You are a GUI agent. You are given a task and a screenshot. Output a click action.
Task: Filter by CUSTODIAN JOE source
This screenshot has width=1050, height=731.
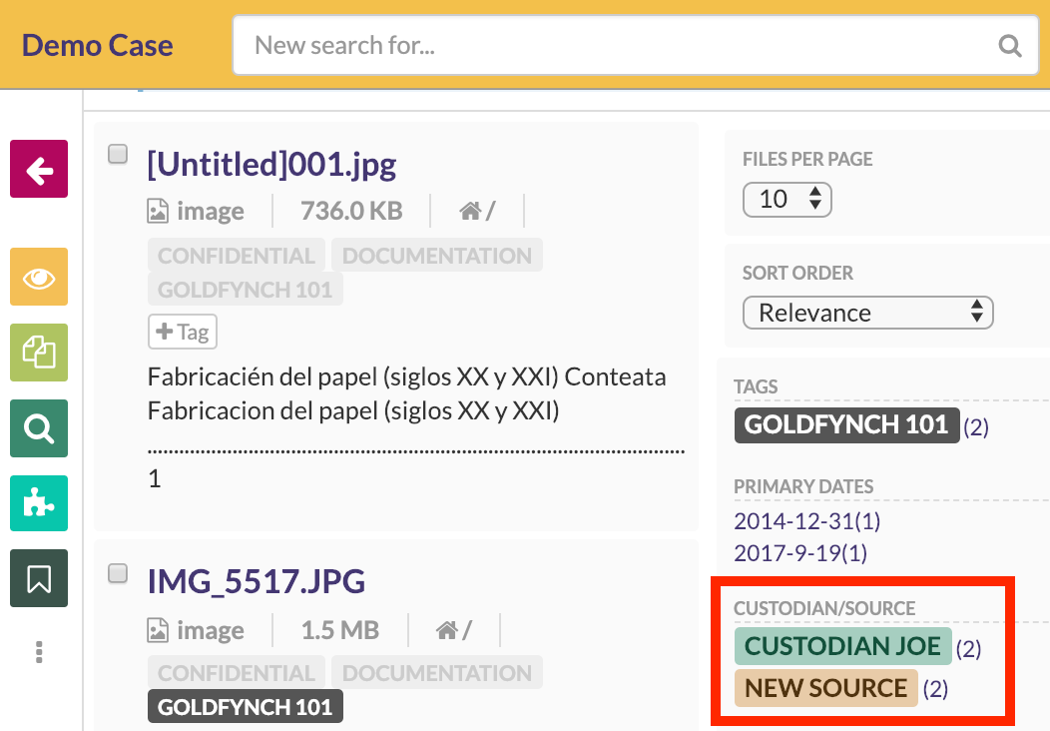click(x=843, y=646)
